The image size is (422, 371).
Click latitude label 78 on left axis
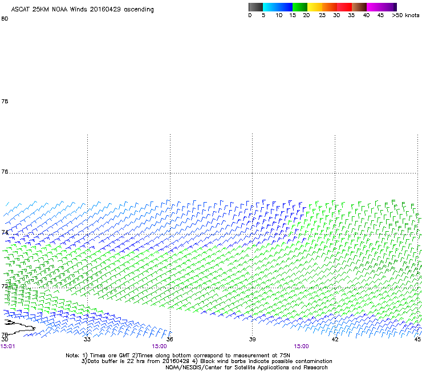pos(5,101)
